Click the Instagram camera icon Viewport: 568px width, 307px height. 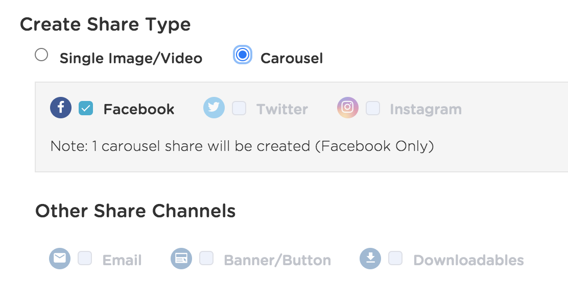[x=348, y=108]
